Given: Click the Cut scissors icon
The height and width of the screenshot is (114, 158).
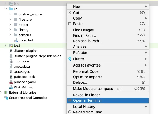Looking at the screenshot, I should tap(70, 13).
